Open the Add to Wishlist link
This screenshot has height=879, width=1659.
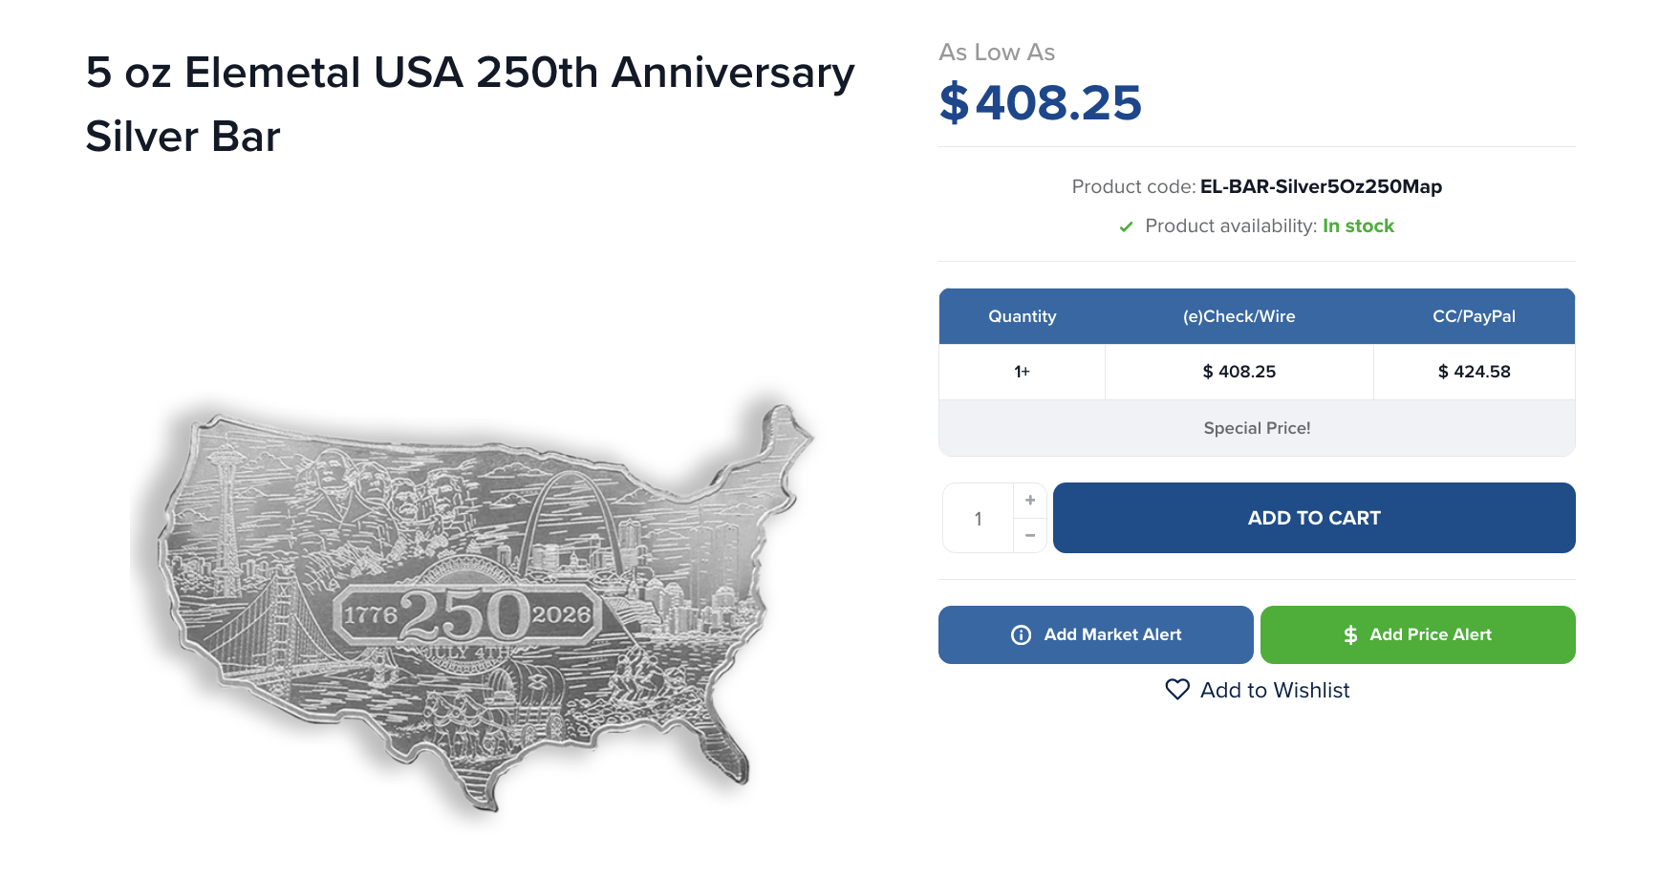1275,690
